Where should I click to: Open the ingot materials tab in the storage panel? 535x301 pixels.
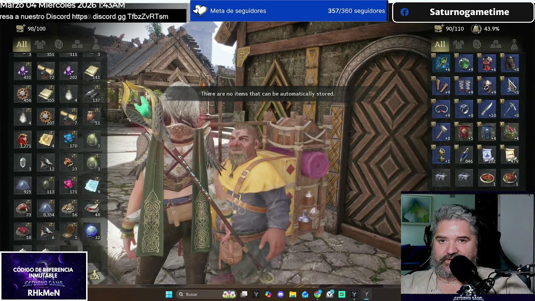click(x=77, y=44)
